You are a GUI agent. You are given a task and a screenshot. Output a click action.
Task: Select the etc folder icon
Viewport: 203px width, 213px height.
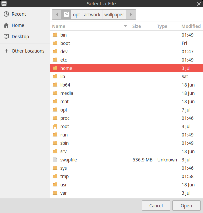tap(55, 60)
